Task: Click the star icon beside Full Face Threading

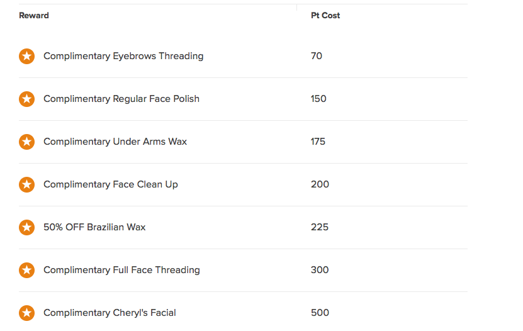Action: (x=26, y=270)
